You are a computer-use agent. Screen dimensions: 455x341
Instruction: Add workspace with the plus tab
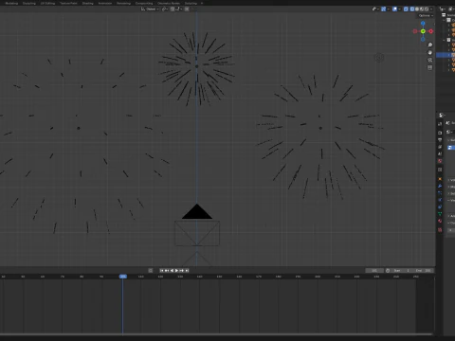[202, 3]
